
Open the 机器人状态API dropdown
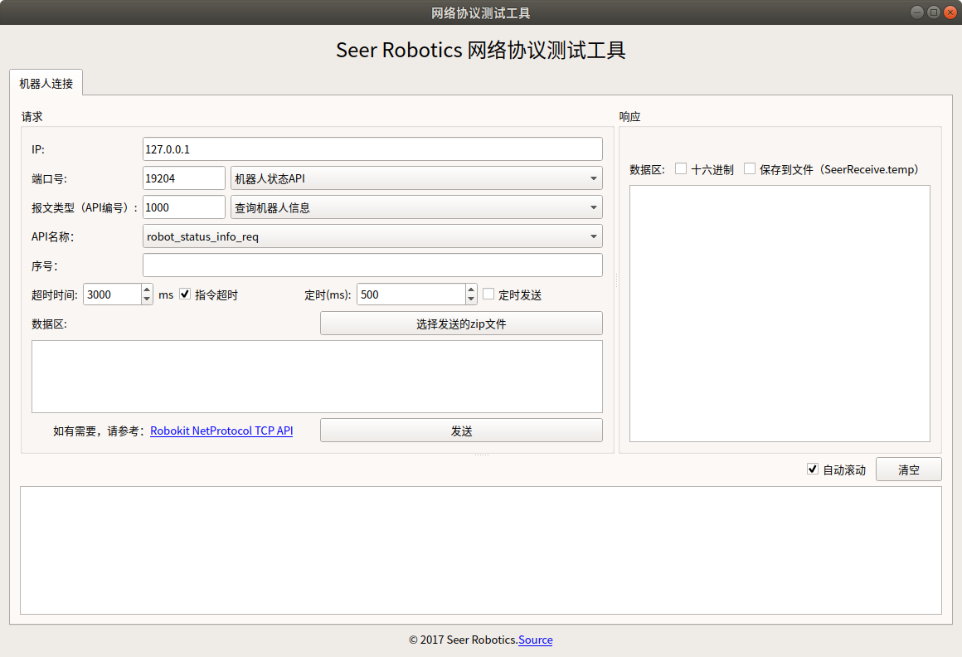(416, 178)
